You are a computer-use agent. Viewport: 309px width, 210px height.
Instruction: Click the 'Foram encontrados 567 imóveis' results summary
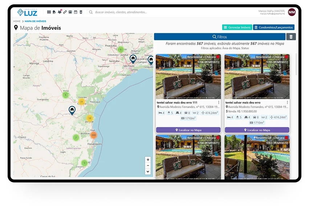point(225,44)
